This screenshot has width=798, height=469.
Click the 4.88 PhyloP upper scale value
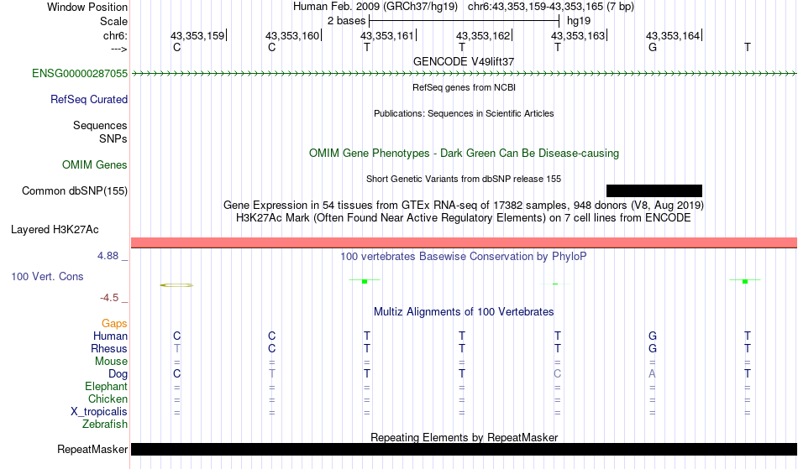(108, 256)
